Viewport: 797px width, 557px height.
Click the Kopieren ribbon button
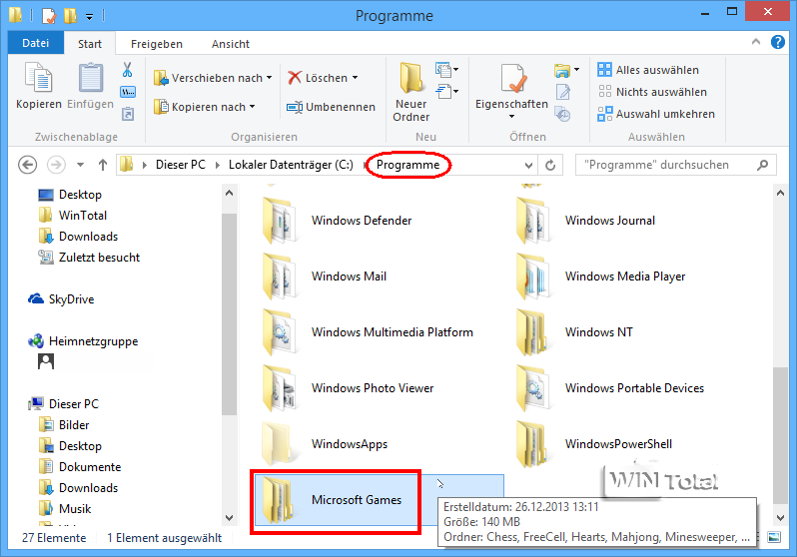[38, 86]
